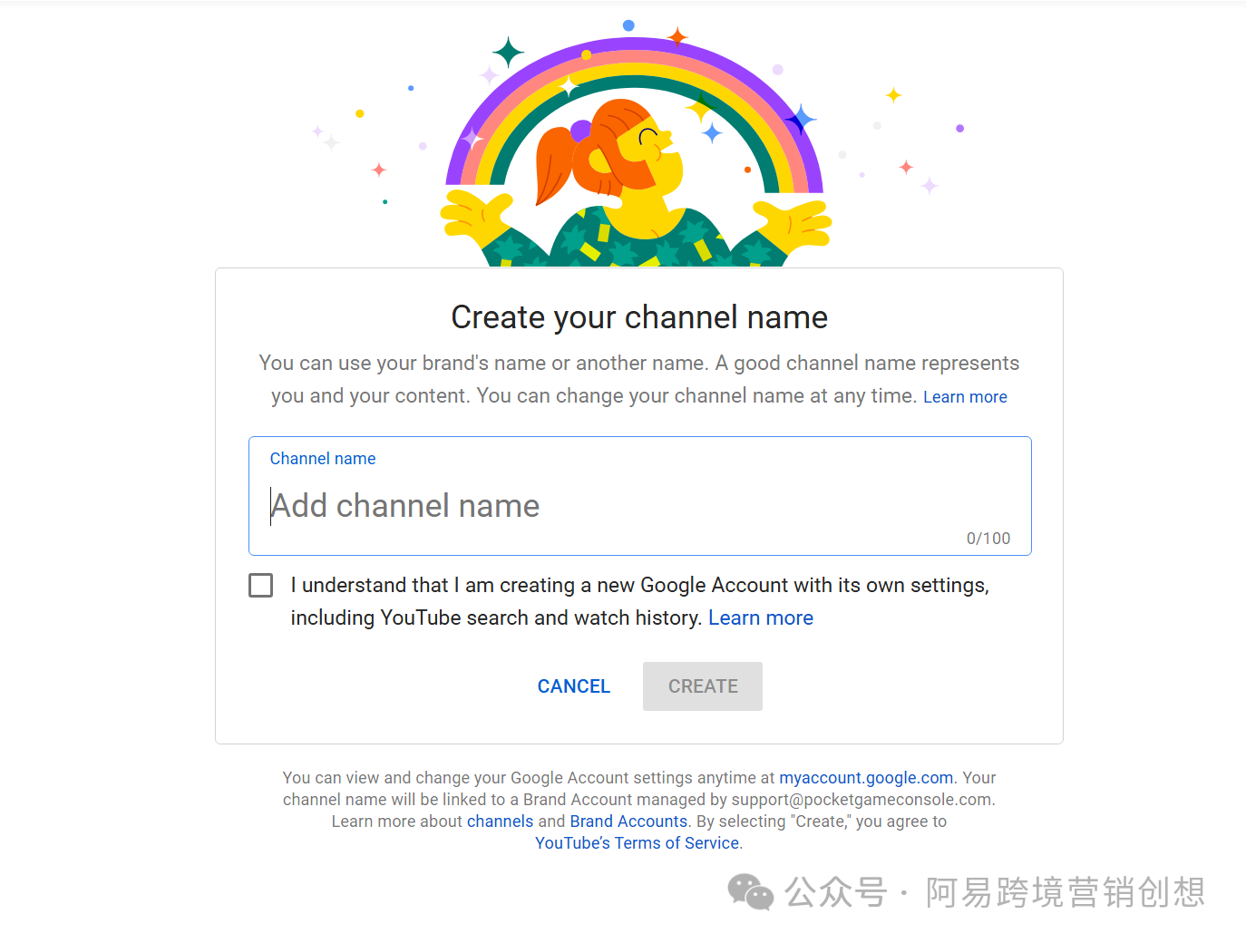This screenshot has height=943, width=1246.
Task: Follow the "channels" link in footer
Action: [500, 821]
